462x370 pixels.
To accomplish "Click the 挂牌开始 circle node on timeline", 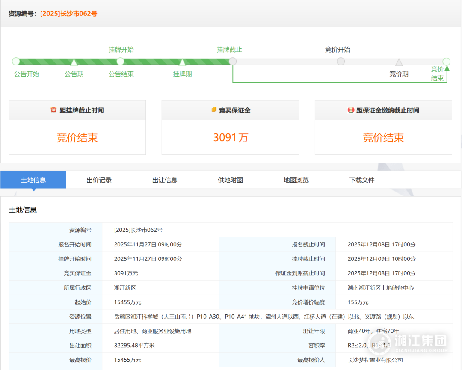I will coord(121,61).
